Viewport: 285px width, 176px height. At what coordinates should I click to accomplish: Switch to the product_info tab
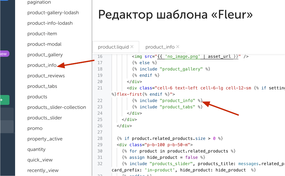160,47
